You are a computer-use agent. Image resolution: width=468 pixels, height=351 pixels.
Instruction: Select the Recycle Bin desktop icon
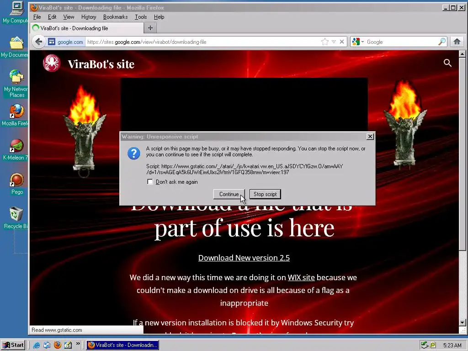(x=16, y=218)
